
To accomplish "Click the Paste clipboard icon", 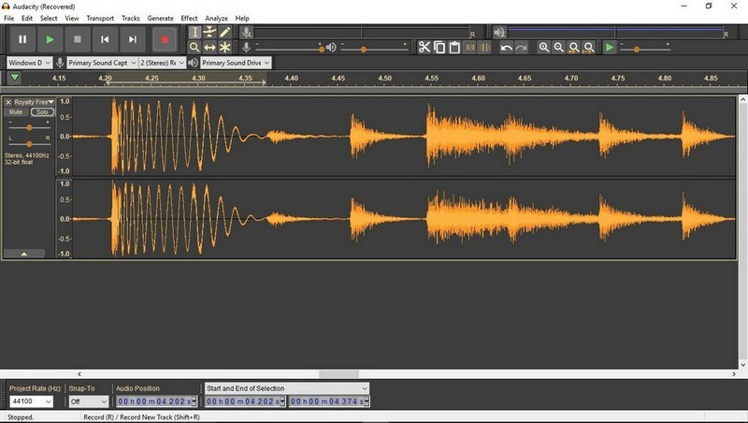I will pos(454,47).
